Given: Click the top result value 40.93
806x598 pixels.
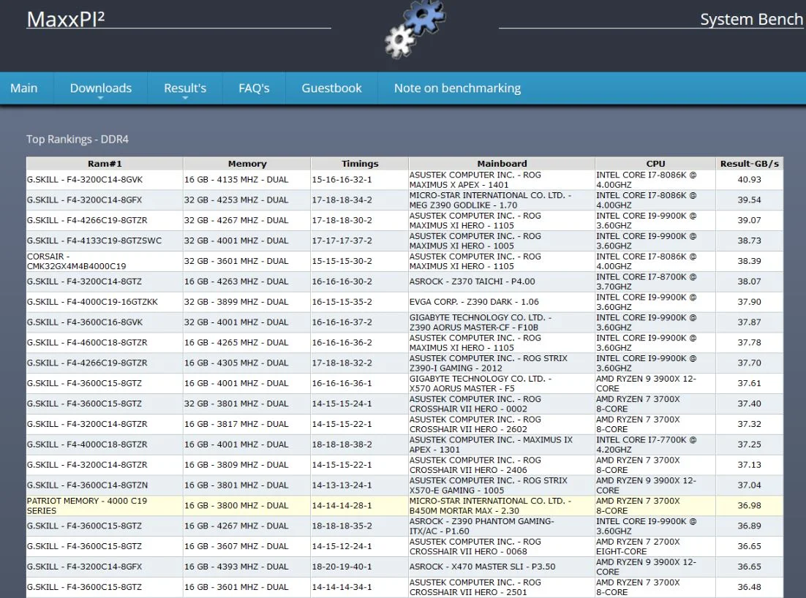Looking at the screenshot, I should [750, 180].
